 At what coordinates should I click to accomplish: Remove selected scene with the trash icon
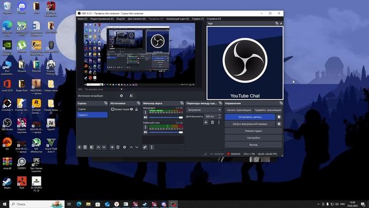pos(85,147)
